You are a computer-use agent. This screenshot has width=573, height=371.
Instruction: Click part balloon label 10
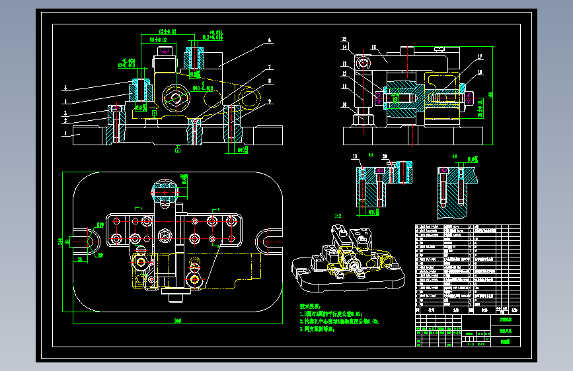(x=344, y=105)
